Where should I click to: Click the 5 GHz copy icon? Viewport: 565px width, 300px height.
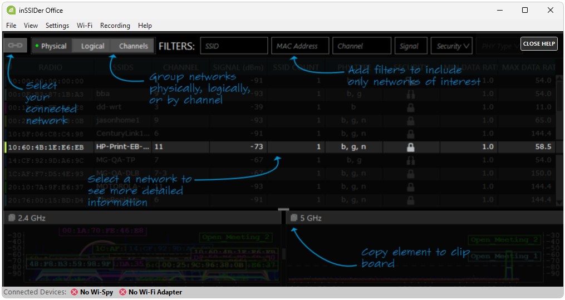pyautogui.click(x=294, y=218)
